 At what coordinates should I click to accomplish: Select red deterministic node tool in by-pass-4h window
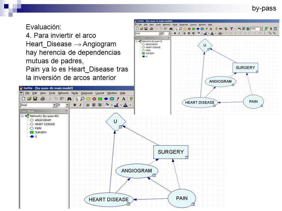tap(94, 99)
